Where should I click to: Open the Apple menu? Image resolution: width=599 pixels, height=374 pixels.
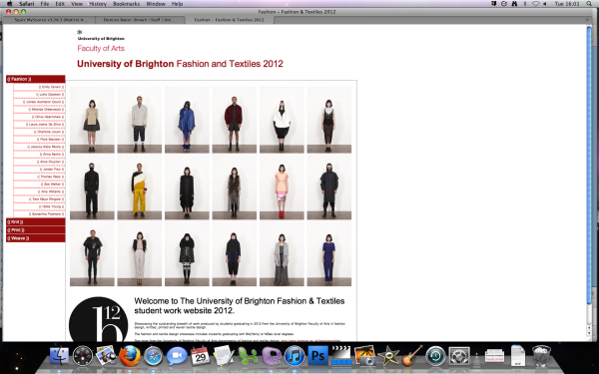pos(9,4)
